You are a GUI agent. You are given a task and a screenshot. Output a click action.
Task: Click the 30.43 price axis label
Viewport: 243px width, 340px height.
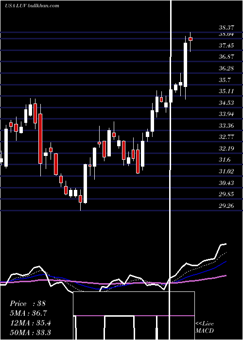point(226,183)
